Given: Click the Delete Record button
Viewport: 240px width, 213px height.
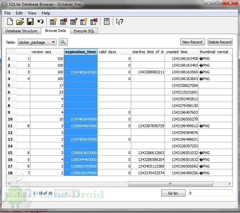Looking at the screenshot, I should pos(220,42).
